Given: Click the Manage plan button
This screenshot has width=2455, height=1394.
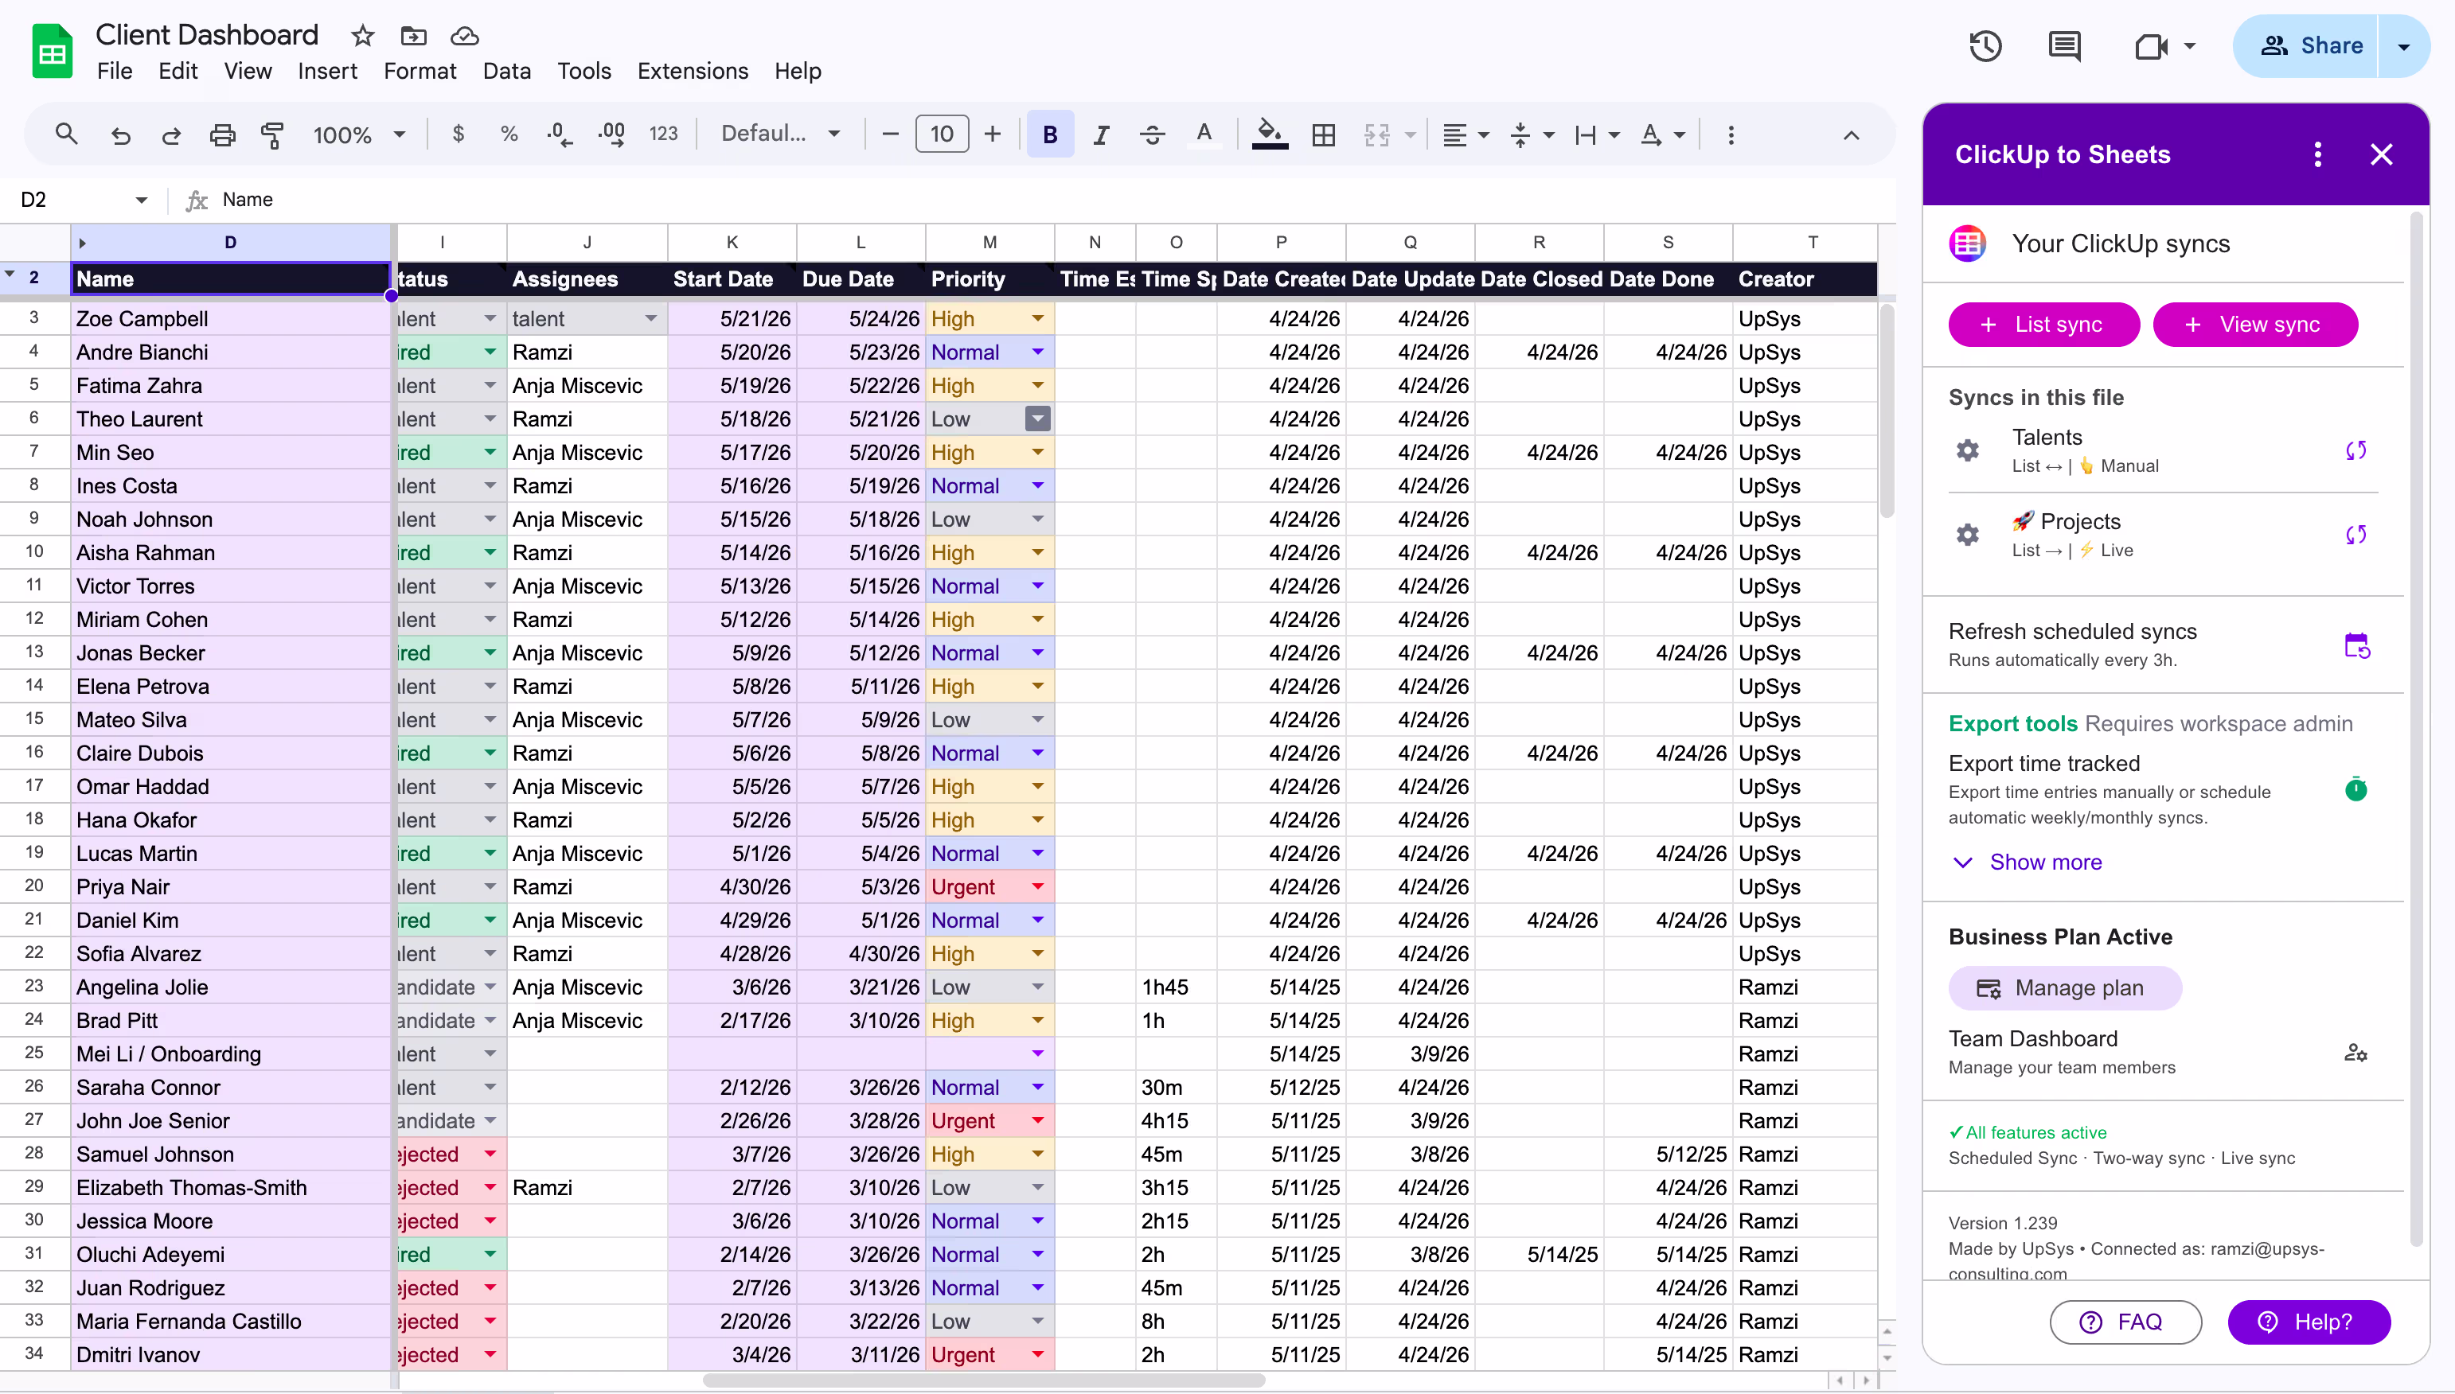Looking at the screenshot, I should click(x=2065, y=988).
